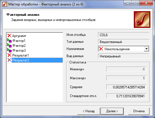The height and width of the screenshot is (118, 155).
Task: Click the Стандартное откл. value field
Action: (126, 96)
